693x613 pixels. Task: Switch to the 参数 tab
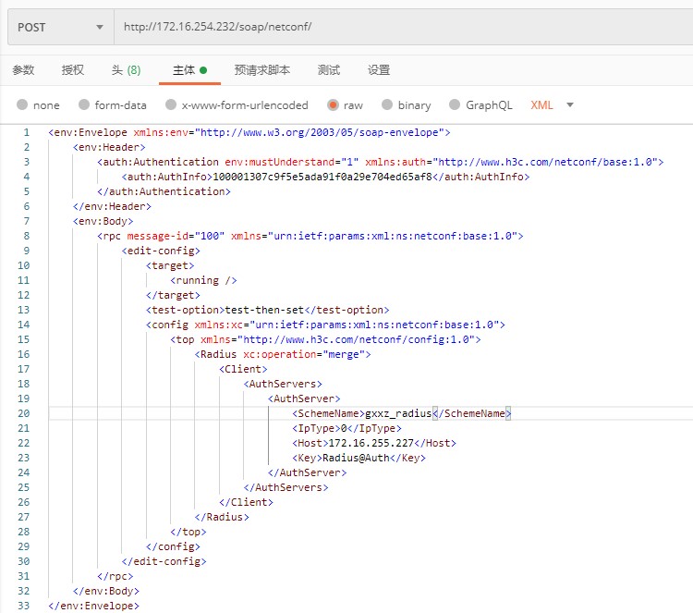[x=23, y=70]
